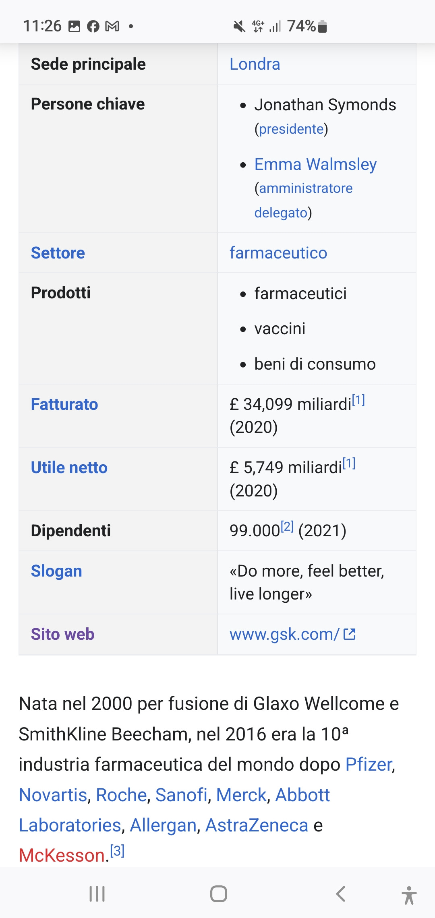Image resolution: width=435 pixels, height=918 pixels.
Task: Open the Londra link
Action: 255,64
